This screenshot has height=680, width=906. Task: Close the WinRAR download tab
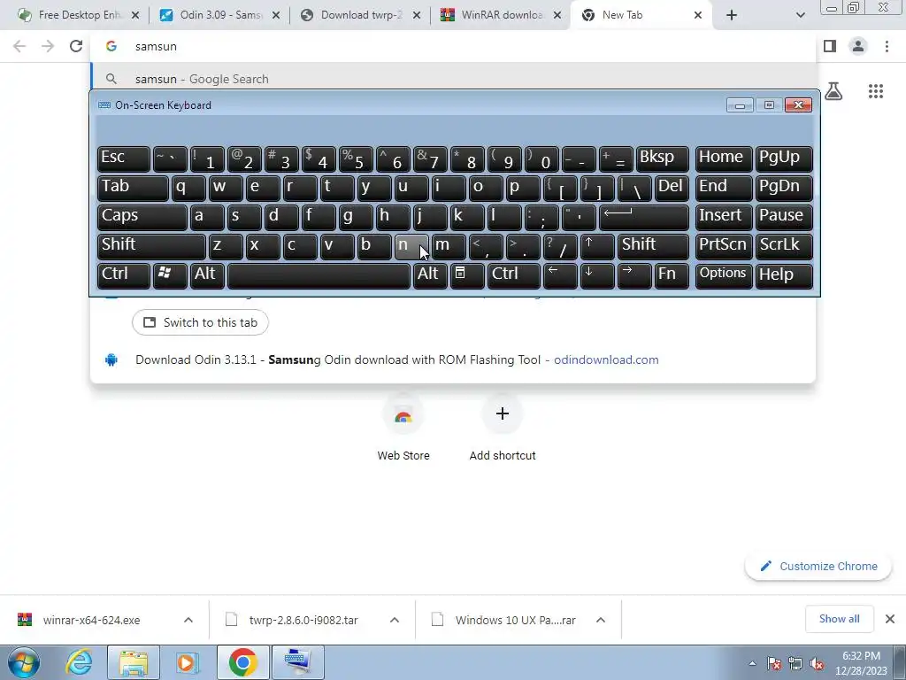coord(557,15)
